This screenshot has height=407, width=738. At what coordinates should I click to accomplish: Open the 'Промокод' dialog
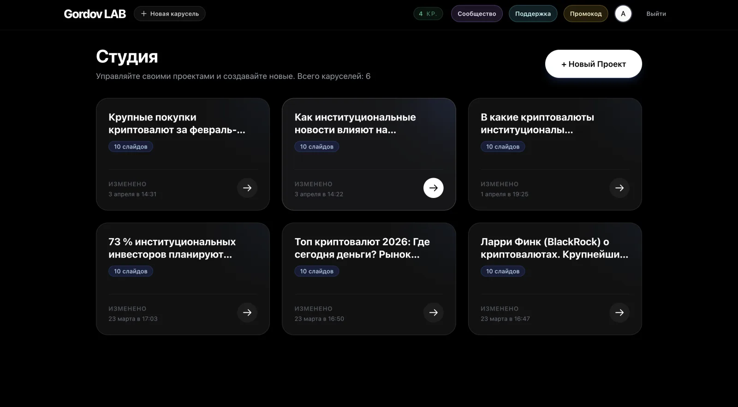click(586, 14)
